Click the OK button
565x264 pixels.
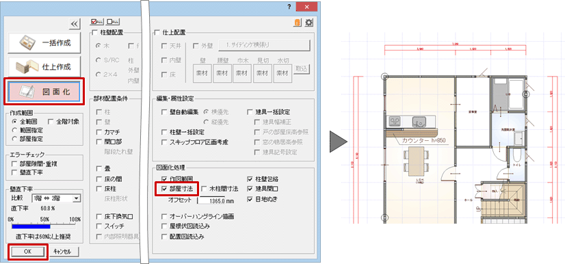click(28, 252)
